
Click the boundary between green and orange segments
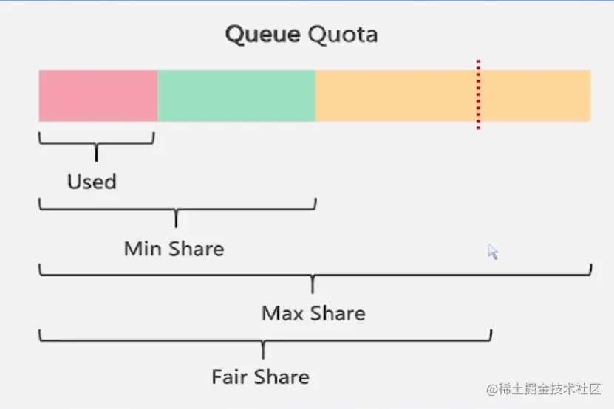[315, 96]
